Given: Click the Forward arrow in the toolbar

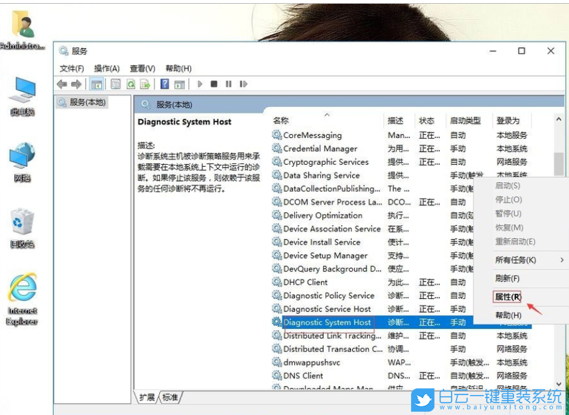Looking at the screenshot, I should [x=76, y=84].
